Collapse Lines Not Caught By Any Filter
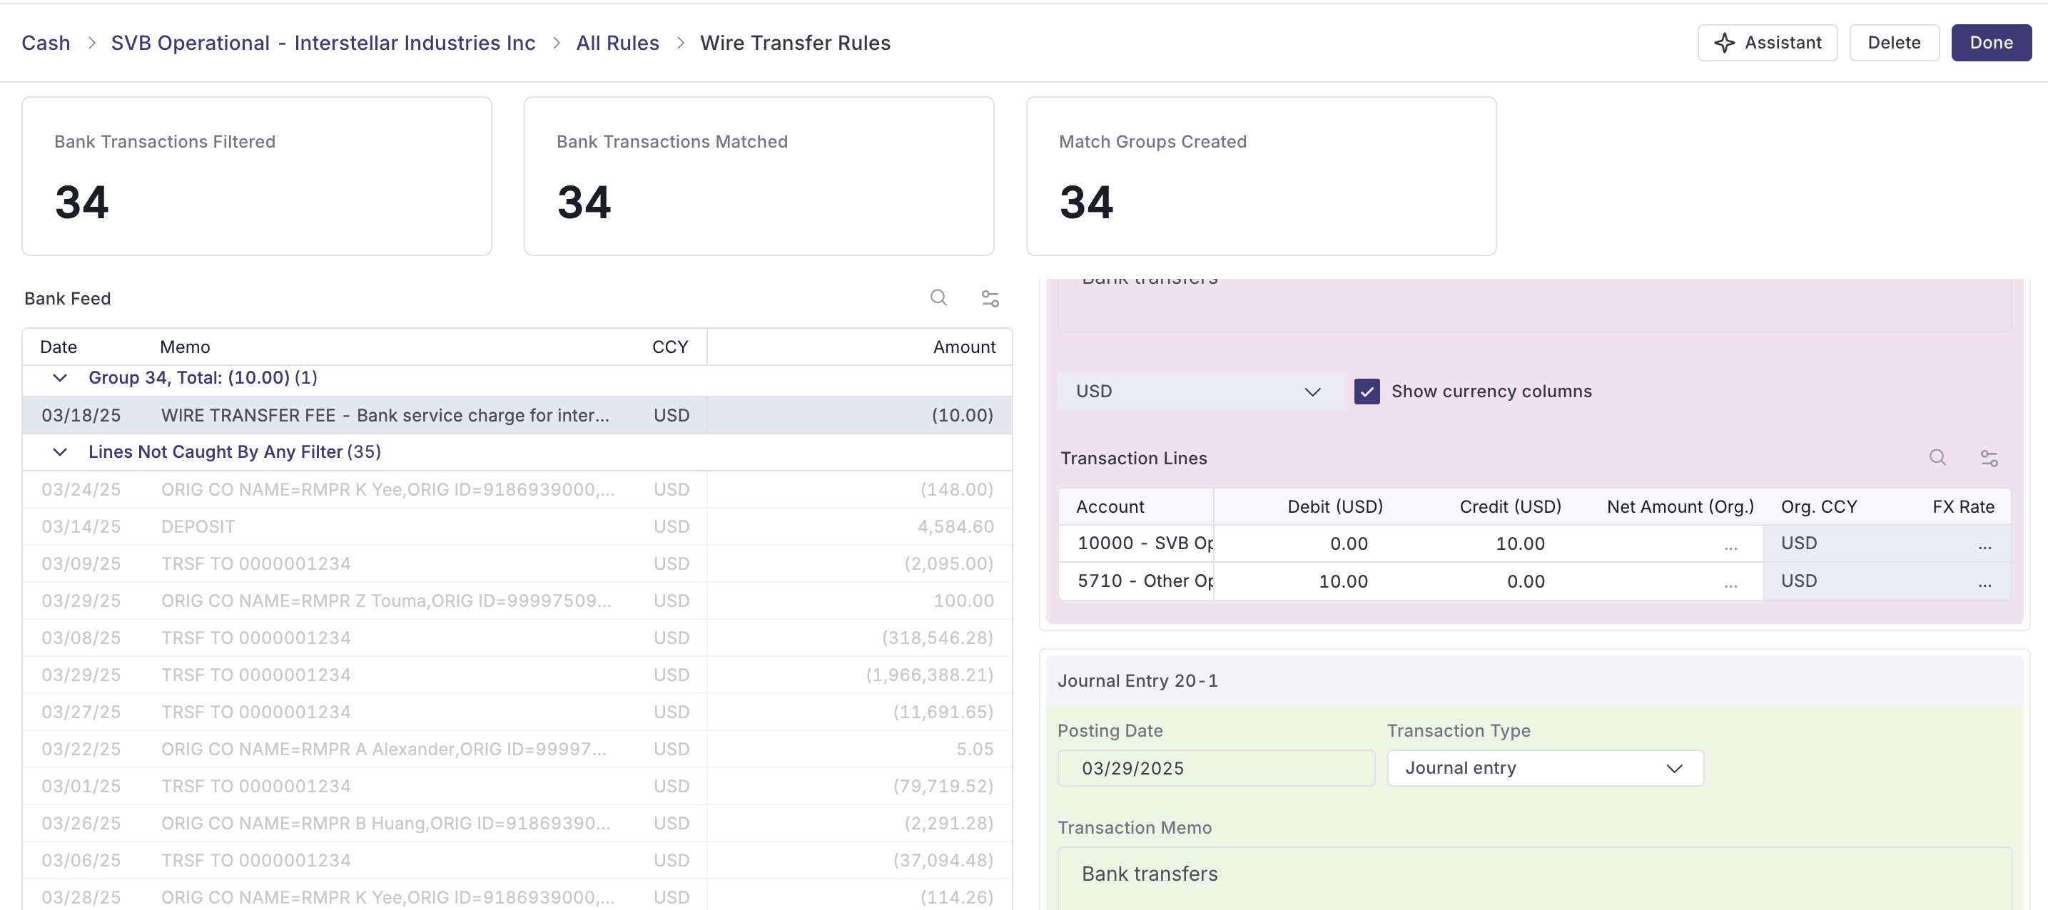The width and height of the screenshot is (2048, 910). tap(60, 451)
